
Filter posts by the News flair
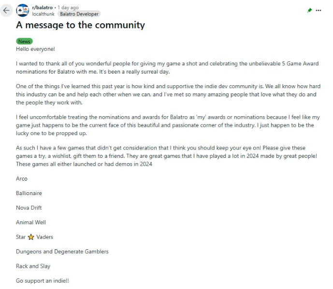tap(24, 41)
